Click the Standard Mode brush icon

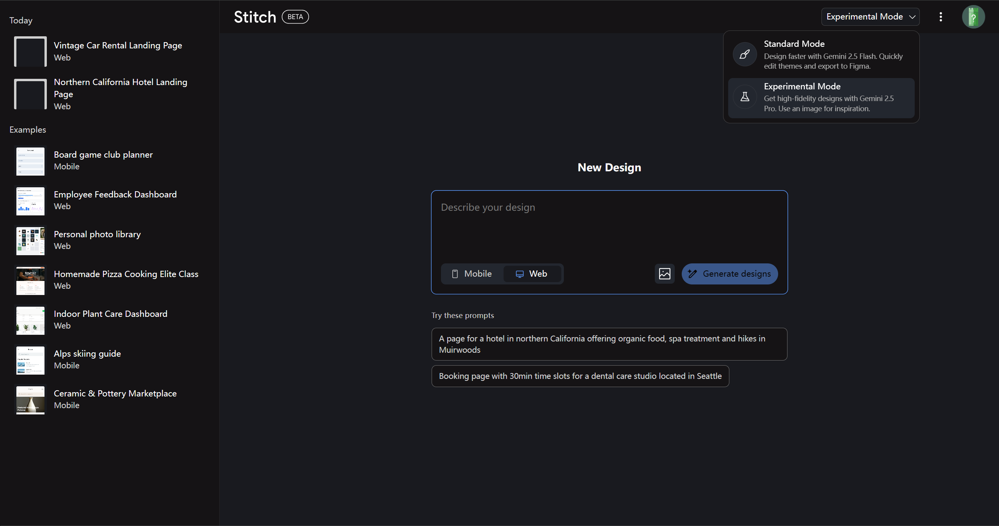(x=745, y=54)
